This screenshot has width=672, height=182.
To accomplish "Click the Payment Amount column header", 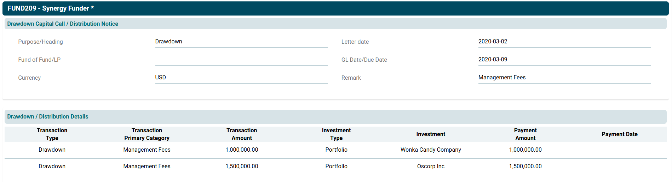I will 525,134.
